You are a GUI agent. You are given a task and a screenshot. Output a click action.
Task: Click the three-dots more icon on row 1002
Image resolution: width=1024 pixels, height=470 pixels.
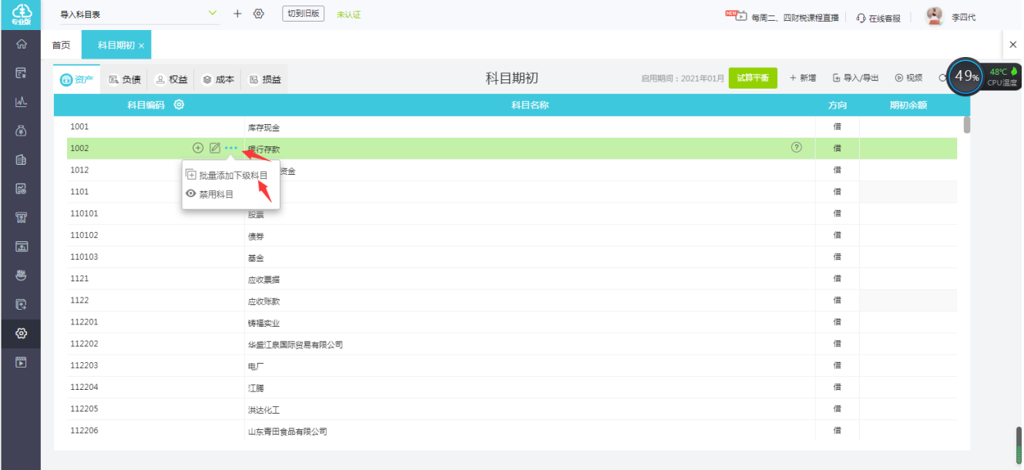pyautogui.click(x=231, y=148)
